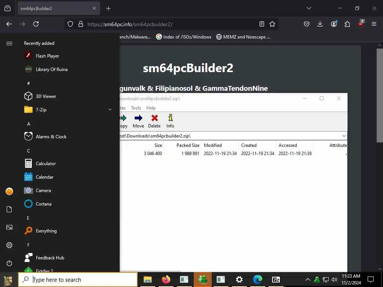Screen dimensions: 383x287
Task: Click the Move button in 7-Zip toolbar
Action: (138, 121)
